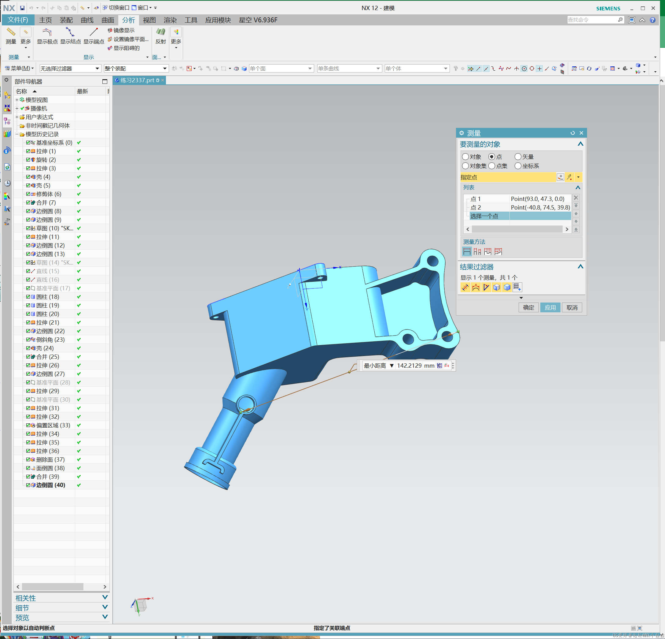Select the 显示端点 tool icon

point(94,36)
